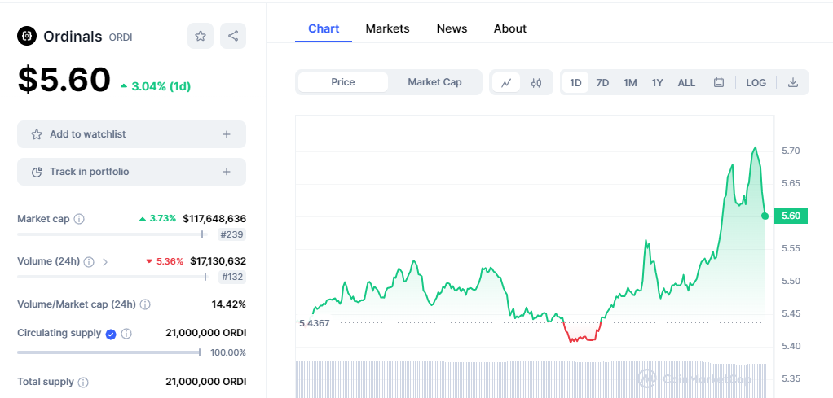Click the current price point on the chart
833x398 pixels.
tap(765, 216)
